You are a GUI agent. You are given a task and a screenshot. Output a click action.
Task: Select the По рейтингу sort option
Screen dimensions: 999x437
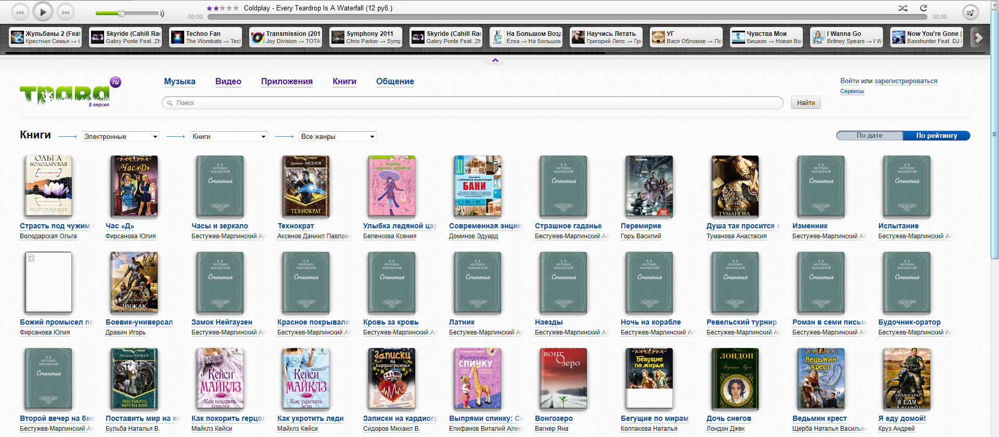(936, 136)
